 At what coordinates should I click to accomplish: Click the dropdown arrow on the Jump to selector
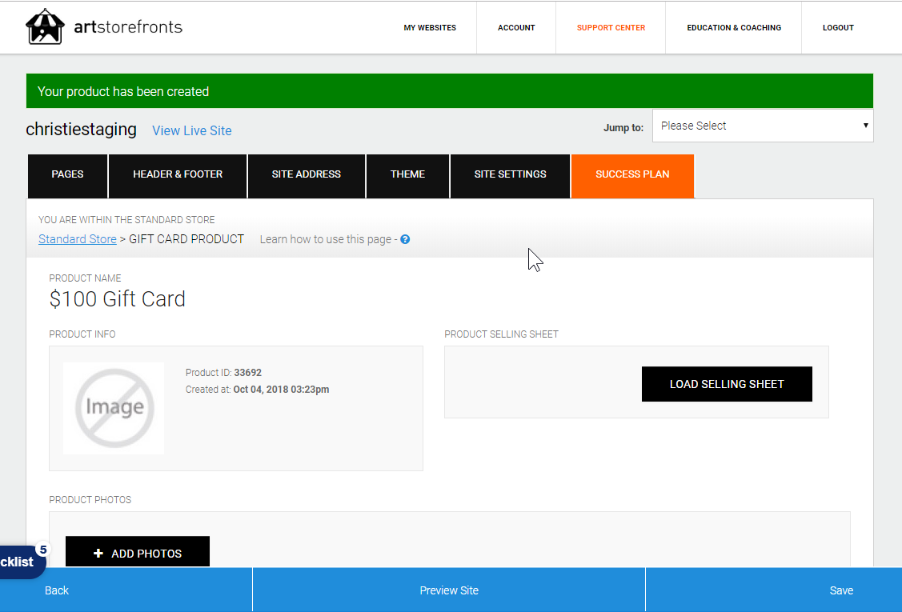point(864,126)
